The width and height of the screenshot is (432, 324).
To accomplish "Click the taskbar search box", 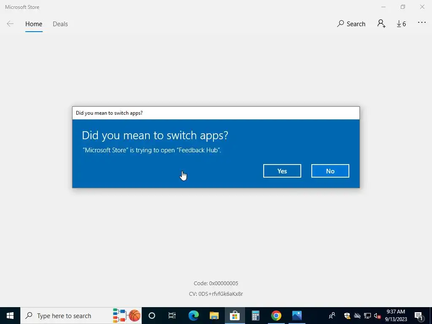I will click(81, 316).
